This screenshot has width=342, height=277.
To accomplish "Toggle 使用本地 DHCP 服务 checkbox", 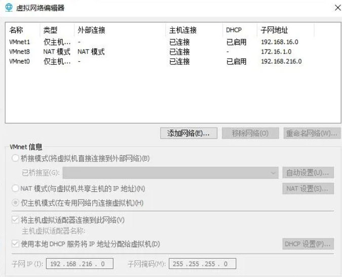I will [x=15, y=244].
